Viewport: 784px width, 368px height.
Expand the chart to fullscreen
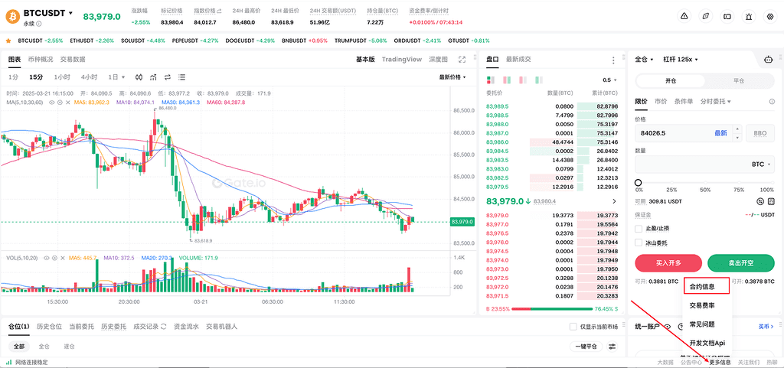point(462,59)
